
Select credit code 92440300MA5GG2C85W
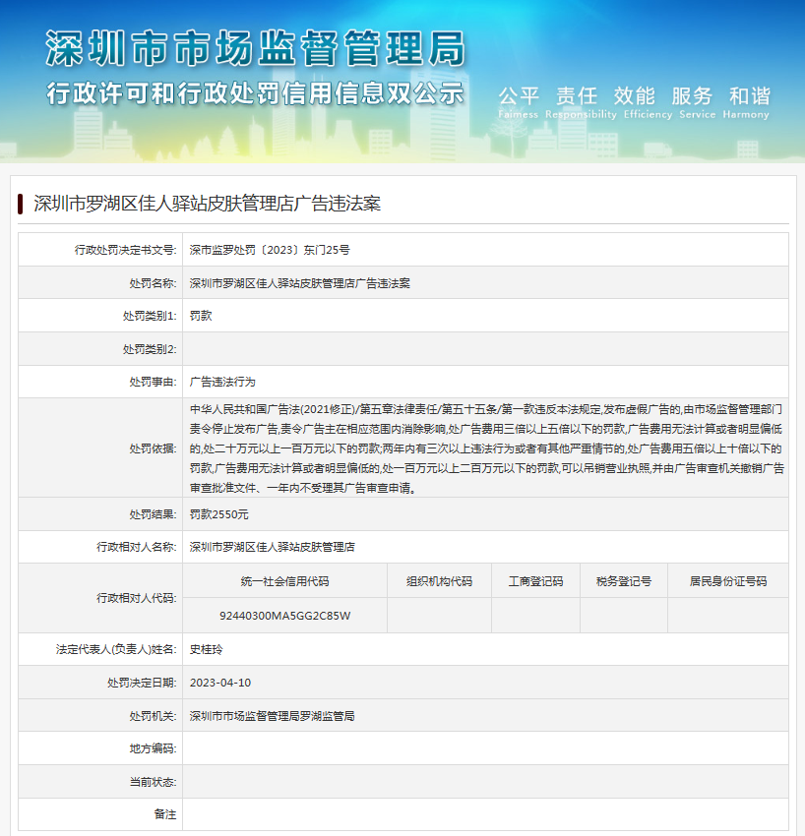[x=284, y=616]
